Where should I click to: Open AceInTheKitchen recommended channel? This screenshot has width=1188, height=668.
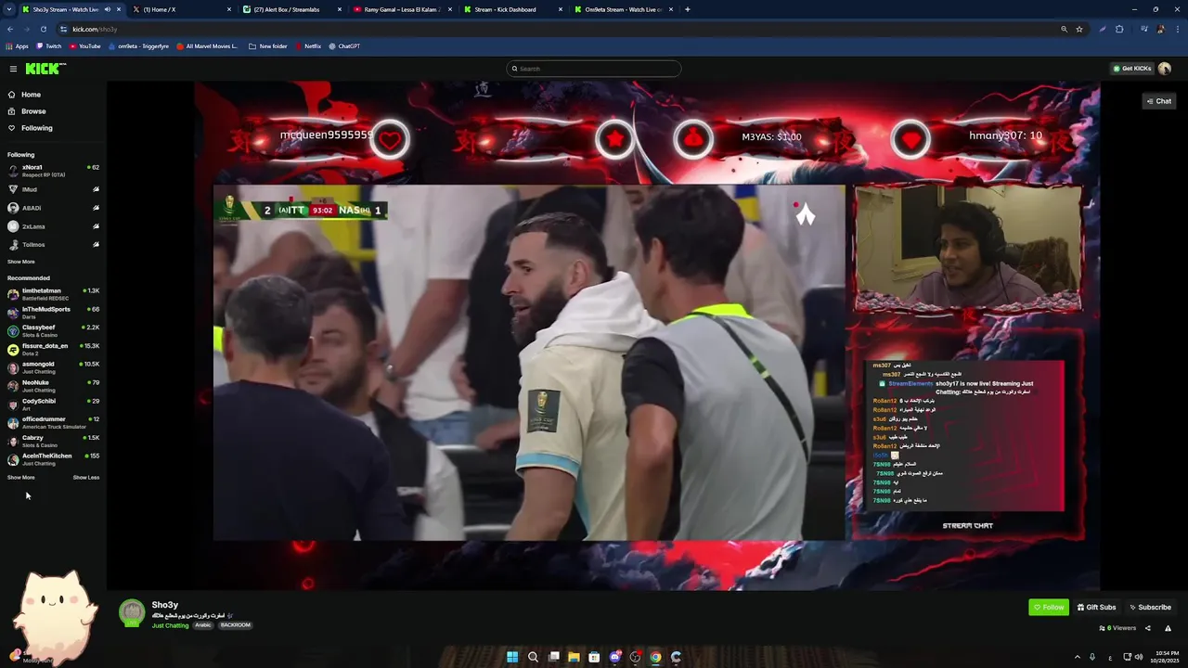[53, 459]
